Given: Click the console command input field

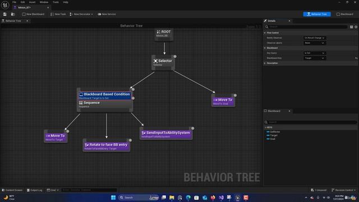Looking at the screenshot, I should (89, 190).
